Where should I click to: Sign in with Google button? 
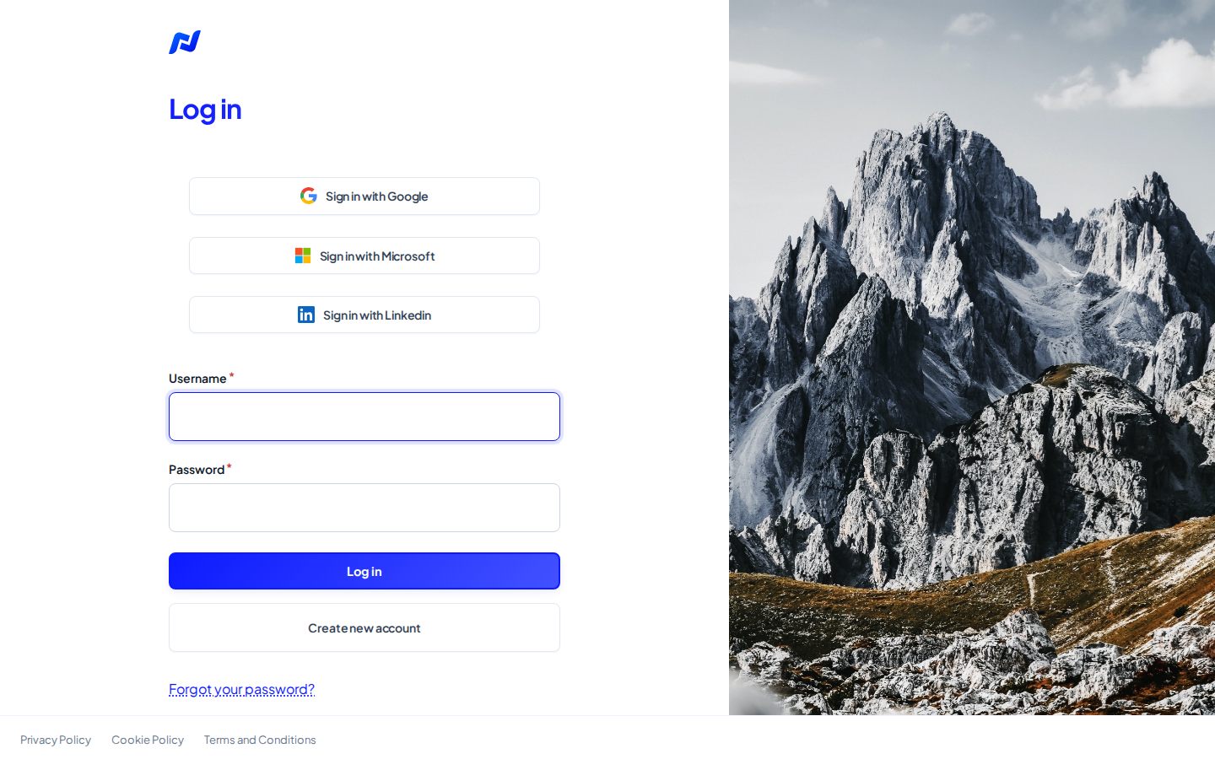[364, 196]
